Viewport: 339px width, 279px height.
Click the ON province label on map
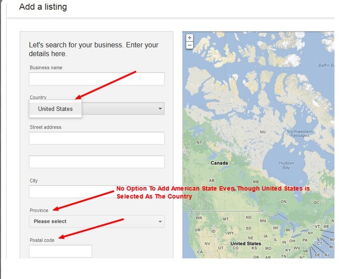pyautogui.click(x=284, y=202)
